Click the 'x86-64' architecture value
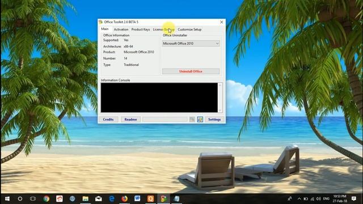363x204 pixels. coord(128,46)
